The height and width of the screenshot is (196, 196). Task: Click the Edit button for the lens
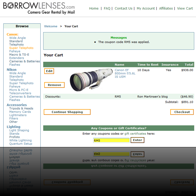pos(49,71)
